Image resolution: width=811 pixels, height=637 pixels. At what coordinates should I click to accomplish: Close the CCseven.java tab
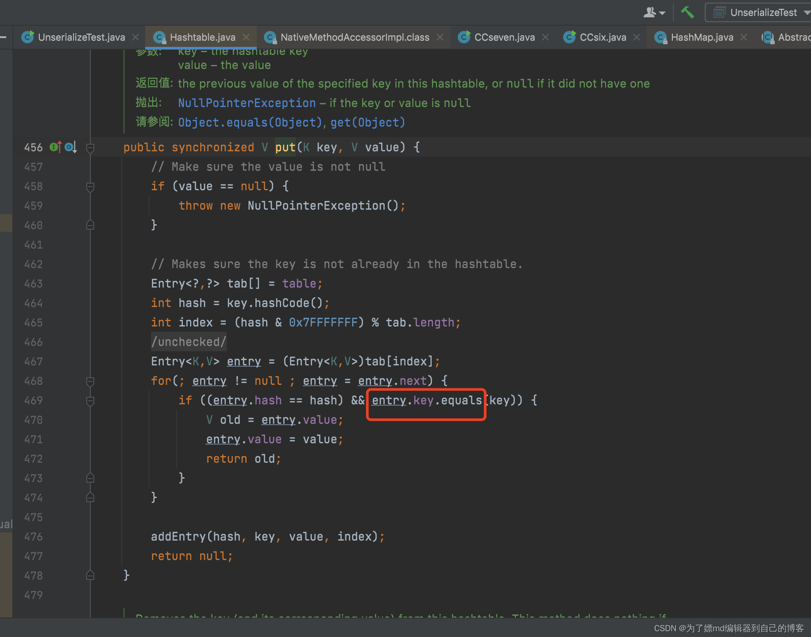(545, 37)
